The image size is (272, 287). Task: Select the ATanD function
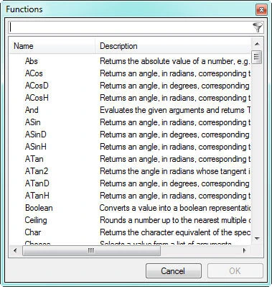click(37, 183)
